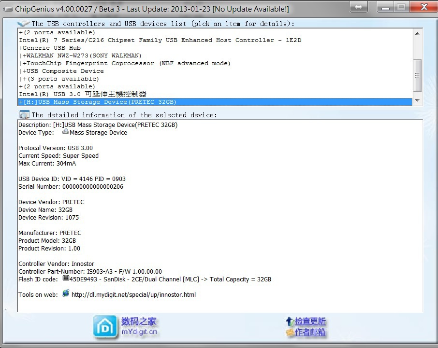The height and width of the screenshot is (348, 438).
Task: Click the Protocal Version: USB 3.00 line
Action: [x=56, y=148]
